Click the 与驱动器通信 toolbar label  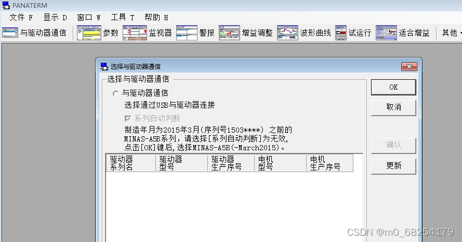coord(43,33)
